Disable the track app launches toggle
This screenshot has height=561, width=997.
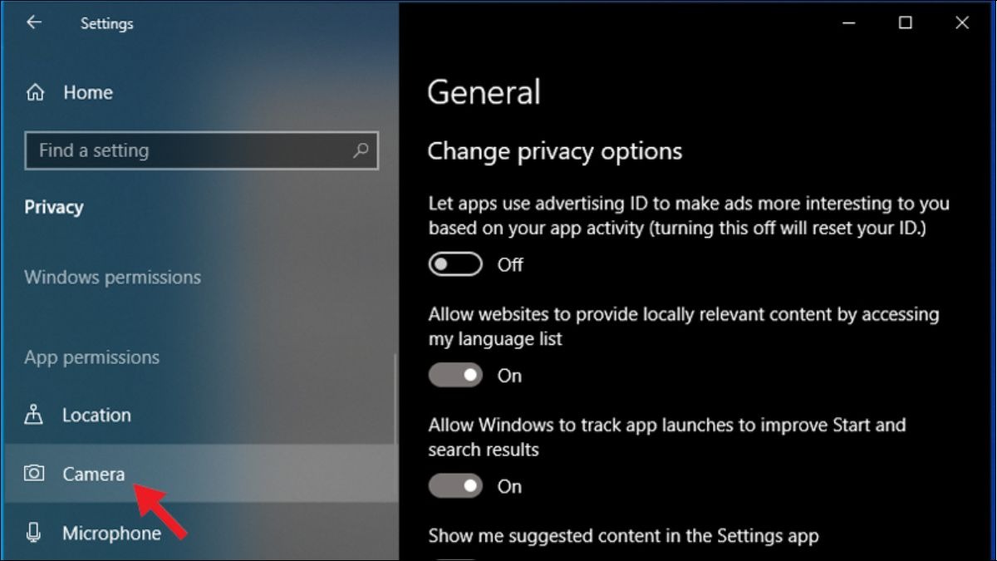click(x=455, y=486)
